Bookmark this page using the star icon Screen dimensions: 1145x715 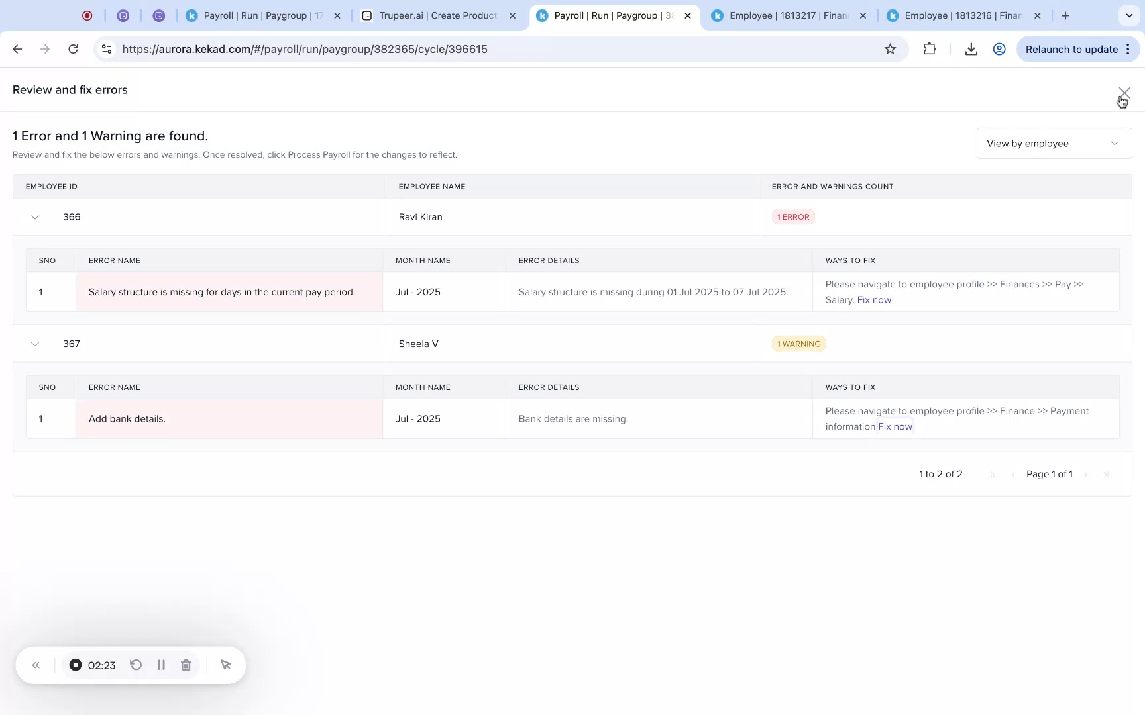[x=891, y=48]
